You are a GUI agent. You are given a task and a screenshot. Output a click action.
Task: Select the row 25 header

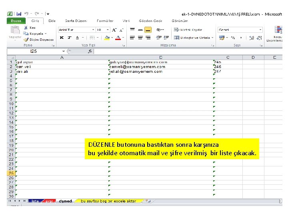(11, 173)
